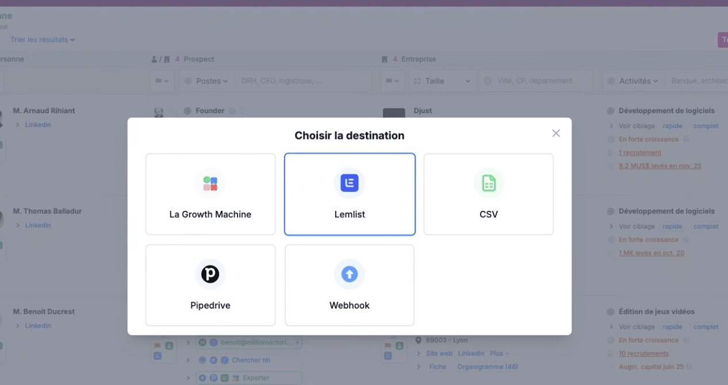Close the "Choisir la destination" dialog
This screenshot has height=385, width=728.
pyautogui.click(x=556, y=133)
